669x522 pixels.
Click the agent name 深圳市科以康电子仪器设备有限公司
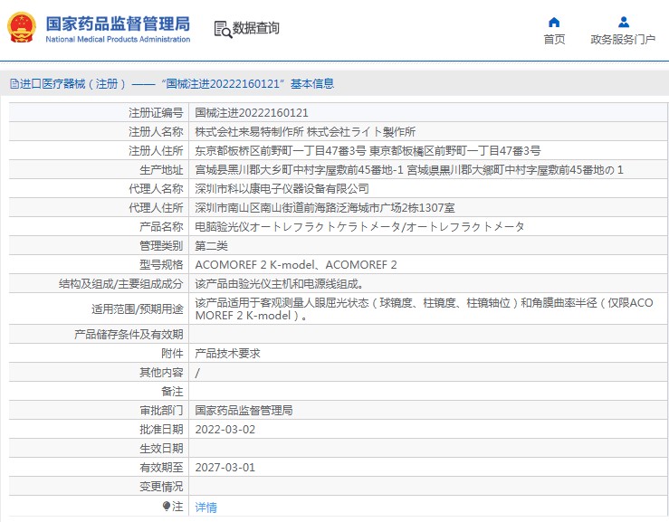point(282,189)
